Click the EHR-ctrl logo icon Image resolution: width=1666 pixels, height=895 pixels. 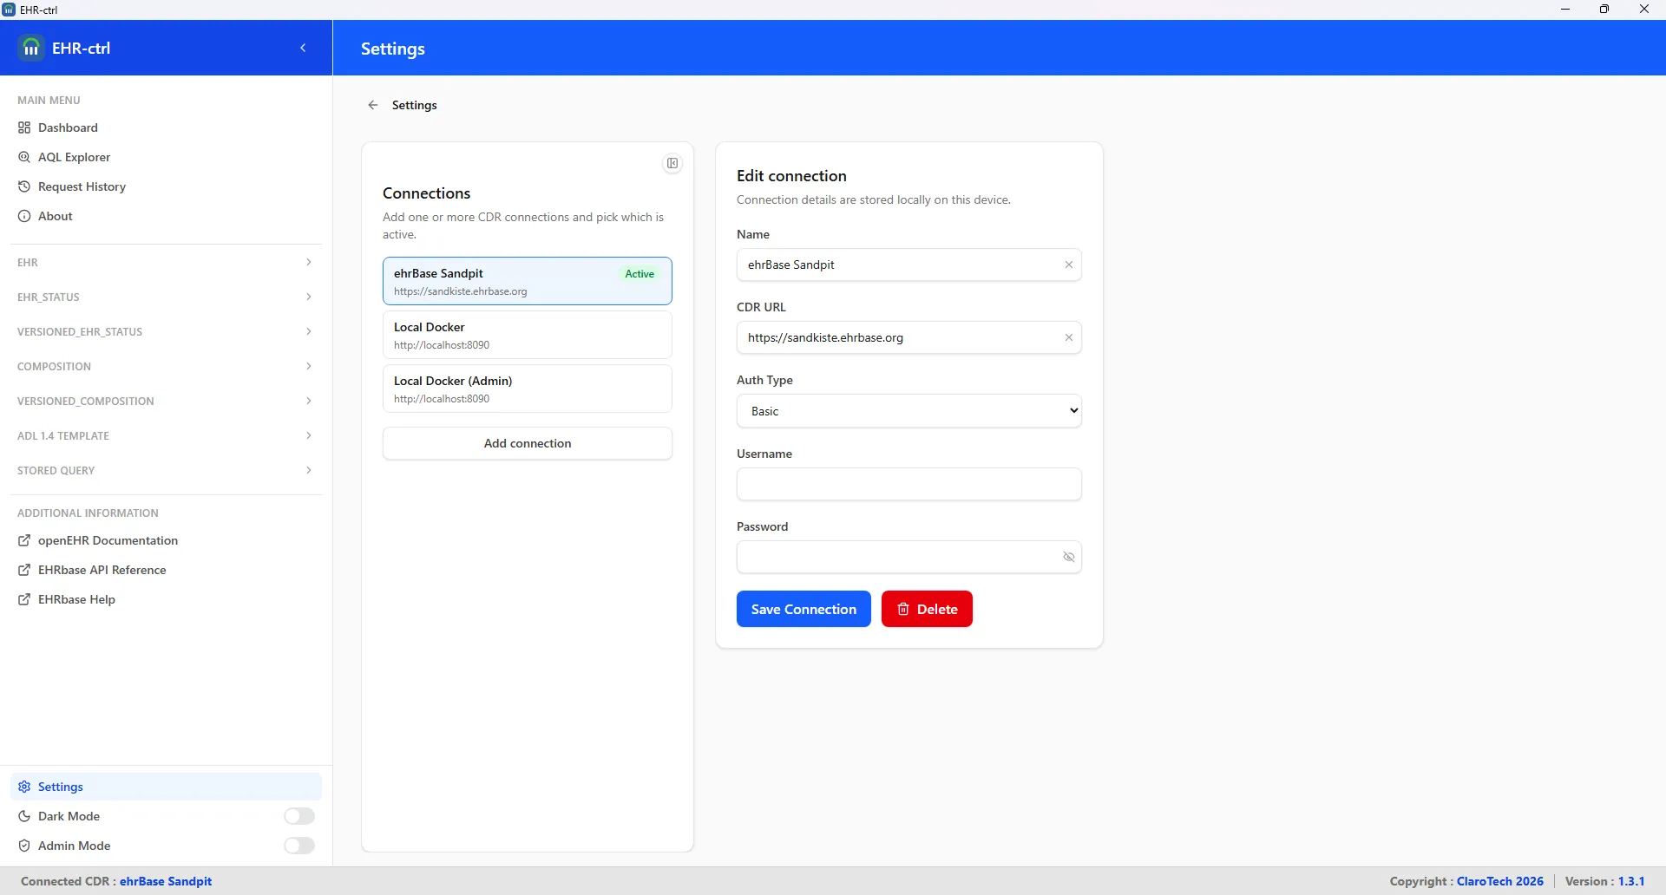click(x=31, y=48)
